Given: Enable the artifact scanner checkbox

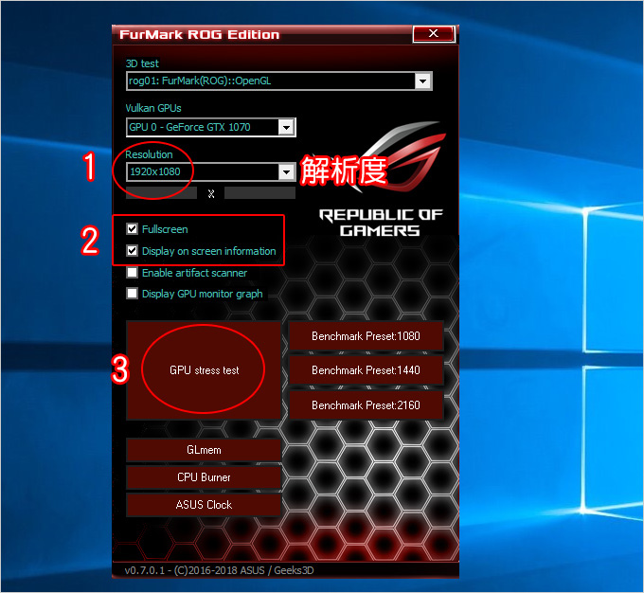Looking at the screenshot, I should (x=132, y=273).
